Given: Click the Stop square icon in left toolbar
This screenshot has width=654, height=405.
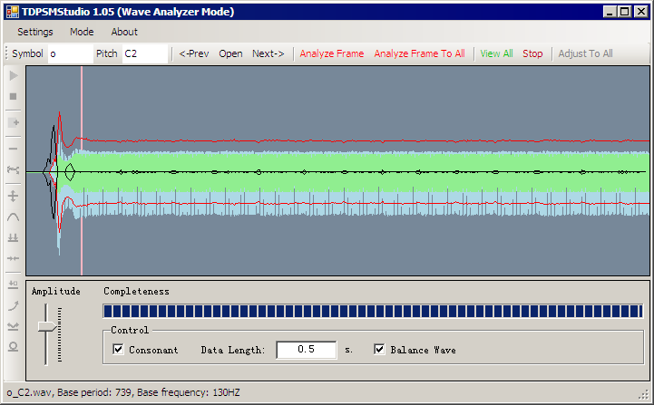Looking at the screenshot, I should coord(14,97).
